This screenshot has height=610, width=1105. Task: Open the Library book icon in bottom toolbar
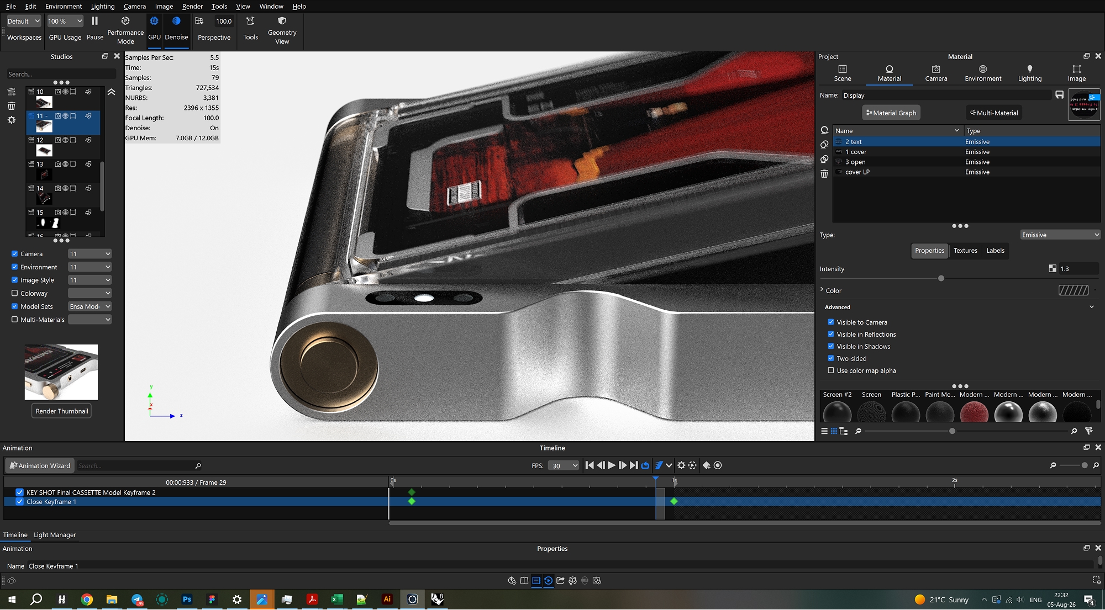point(524,580)
